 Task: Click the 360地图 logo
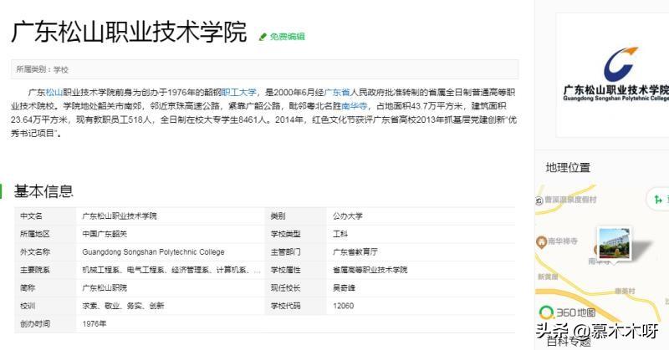point(568,312)
